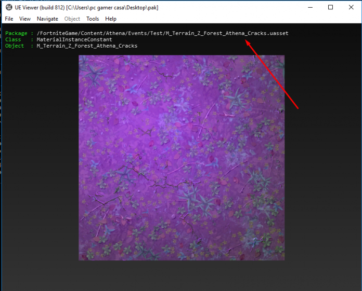Open the File menu

(9, 19)
